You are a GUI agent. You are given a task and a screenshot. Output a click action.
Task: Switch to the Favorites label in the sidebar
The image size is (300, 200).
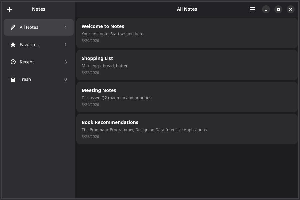29,45
